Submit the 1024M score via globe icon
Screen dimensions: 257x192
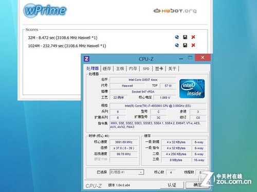pyautogui.click(x=177, y=45)
